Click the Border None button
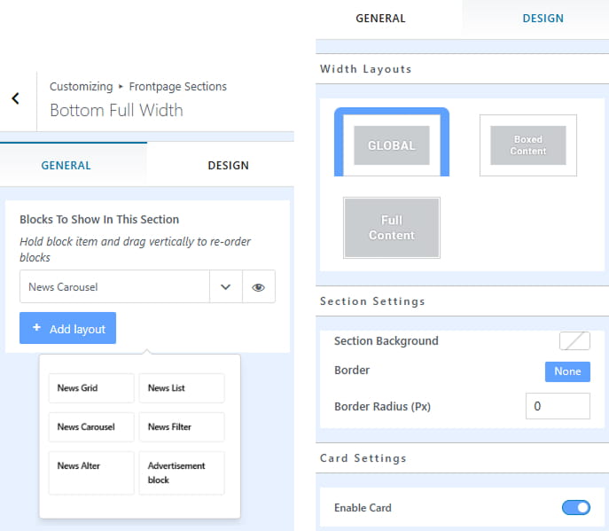 click(567, 371)
